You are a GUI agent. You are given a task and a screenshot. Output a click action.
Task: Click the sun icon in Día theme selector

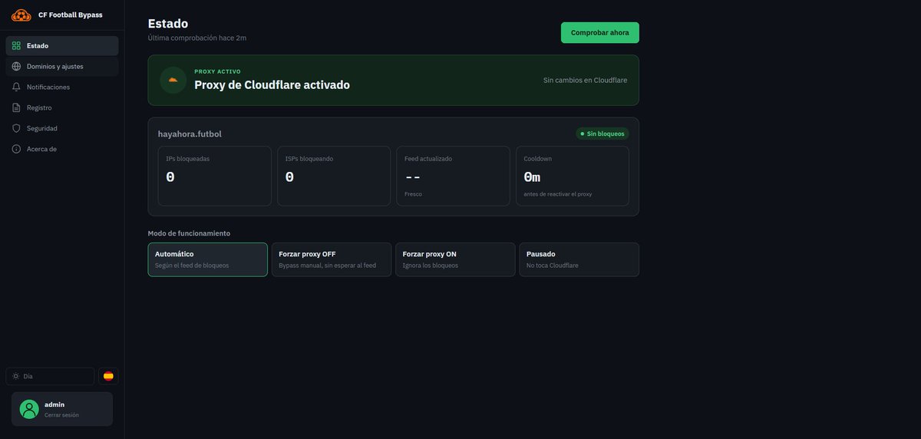15,376
